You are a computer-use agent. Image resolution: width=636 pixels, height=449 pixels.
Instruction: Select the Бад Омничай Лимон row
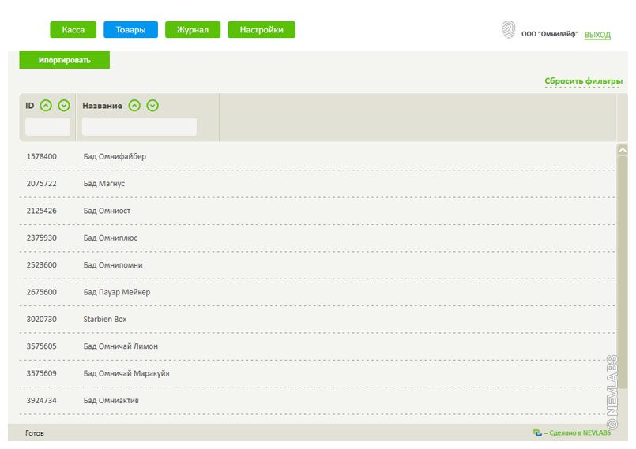(120, 346)
